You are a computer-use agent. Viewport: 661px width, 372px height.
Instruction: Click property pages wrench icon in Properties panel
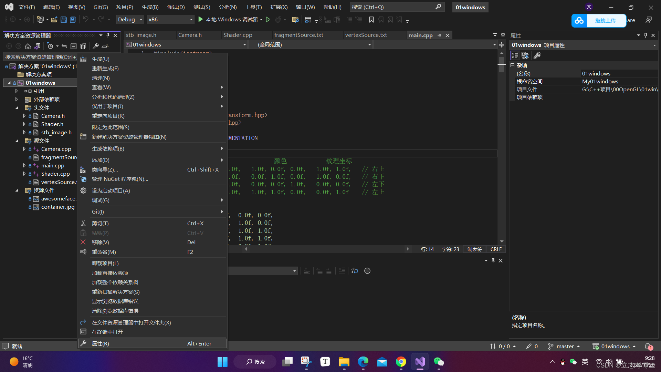click(x=537, y=55)
